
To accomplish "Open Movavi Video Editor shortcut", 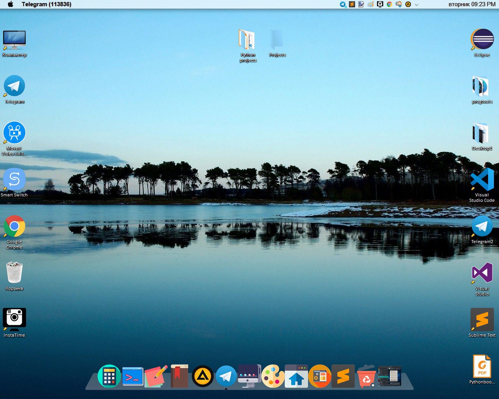I will point(14,139).
